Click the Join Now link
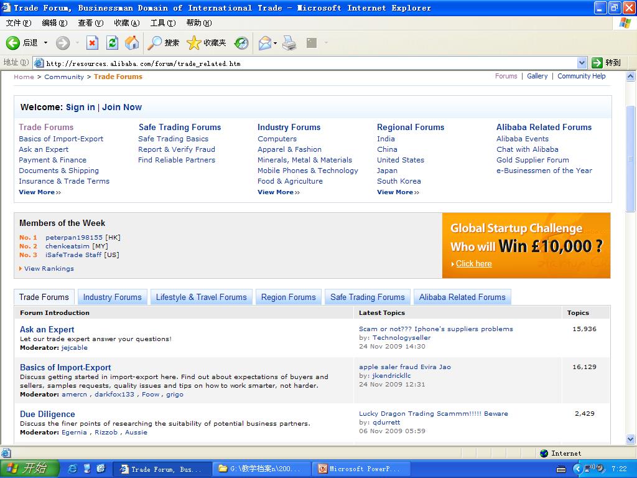This screenshot has width=637, height=478. [122, 107]
